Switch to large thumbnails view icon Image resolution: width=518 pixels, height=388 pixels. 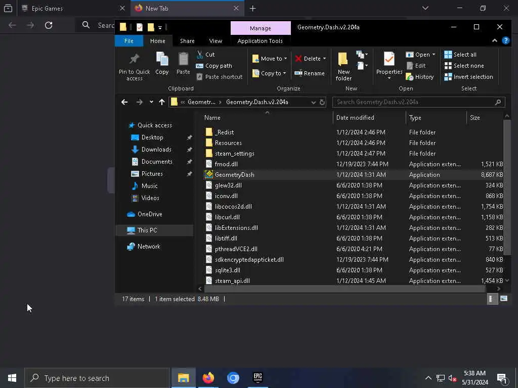(504, 299)
